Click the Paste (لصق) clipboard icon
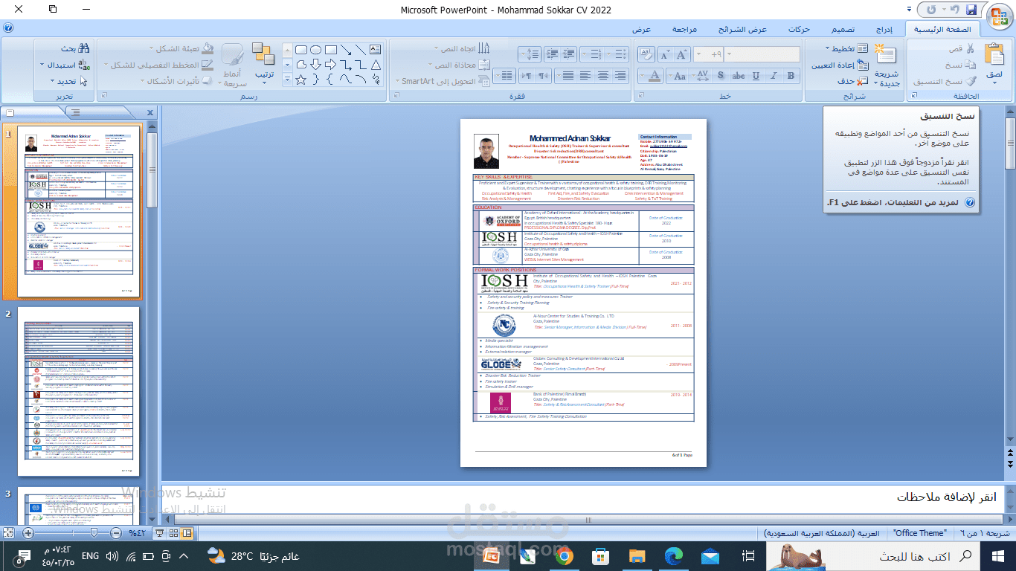Screen dimensions: 1016x571 click(994, 54)
